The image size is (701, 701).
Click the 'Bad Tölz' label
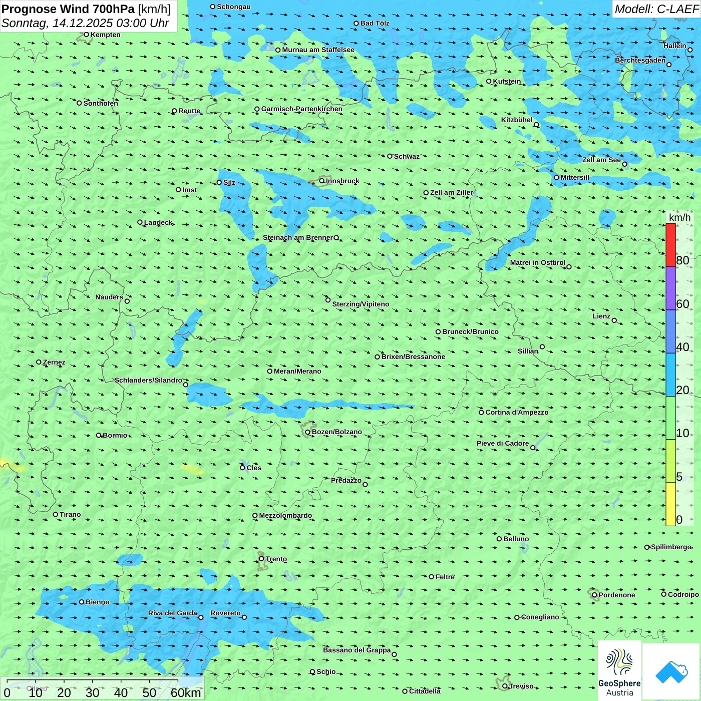375,23
